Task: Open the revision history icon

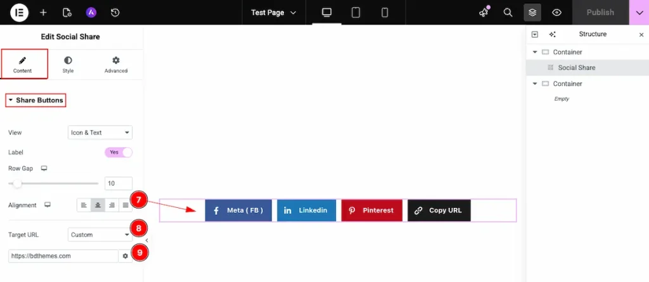Action: tap(115, 13)
